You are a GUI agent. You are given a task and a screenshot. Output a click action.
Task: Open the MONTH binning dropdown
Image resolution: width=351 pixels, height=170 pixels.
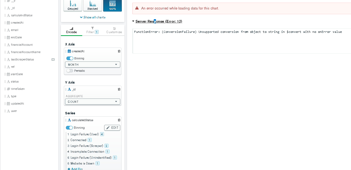(x=92, y=65)
